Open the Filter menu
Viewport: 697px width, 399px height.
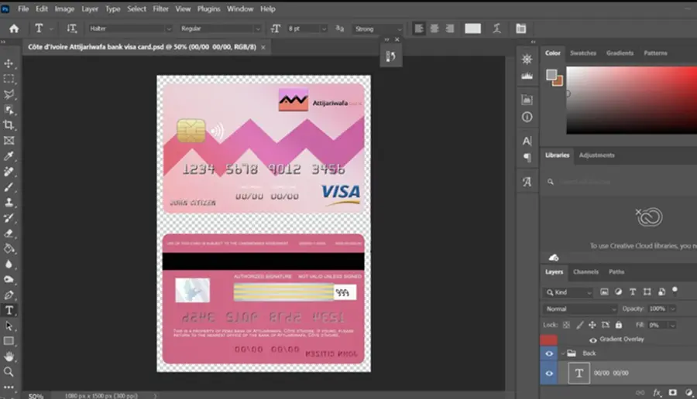coord(160,9)
